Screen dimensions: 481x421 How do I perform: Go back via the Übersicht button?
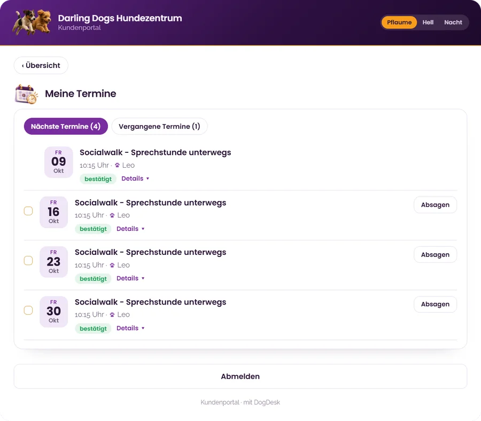(41, 65)
